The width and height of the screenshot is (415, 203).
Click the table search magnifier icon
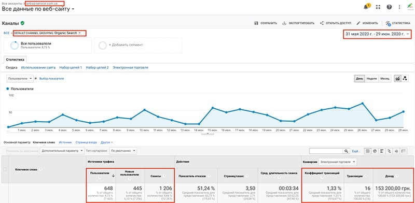pos(346,151)
